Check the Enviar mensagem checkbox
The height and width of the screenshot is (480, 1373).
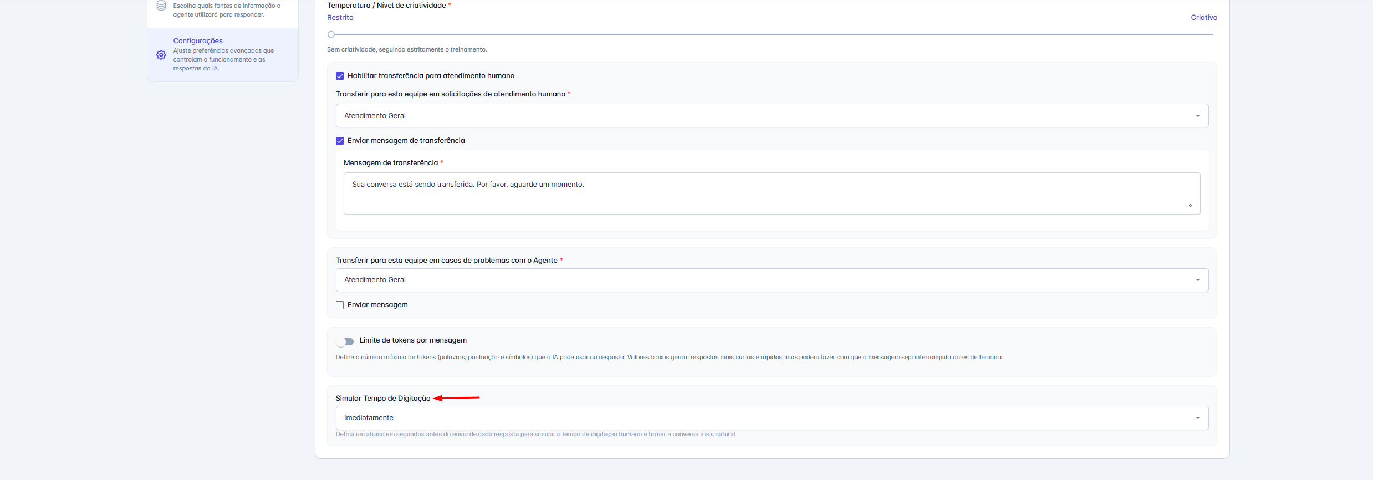coord(340,305)
